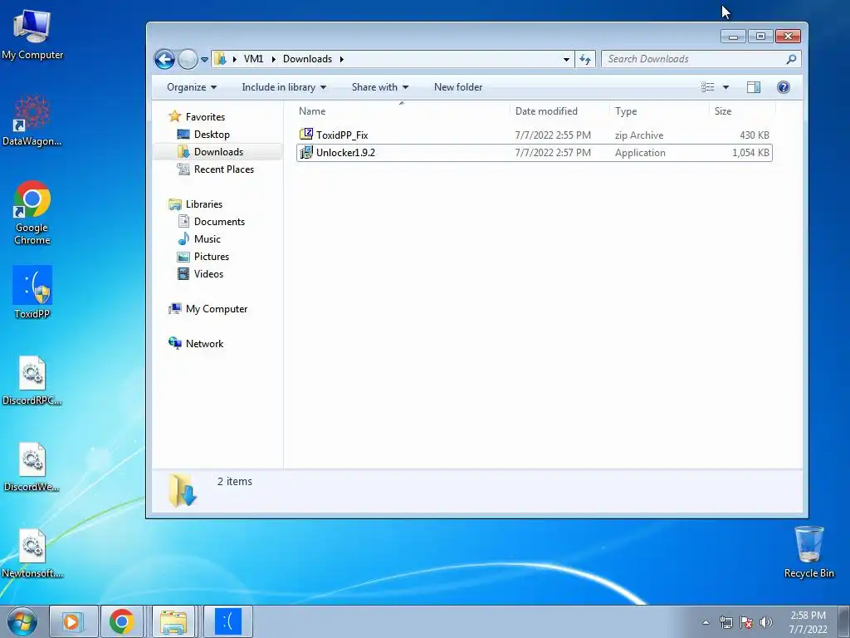Create a New folder
Image resolution: width=850 pixels, height=638 pixels.
coord(458,87)
